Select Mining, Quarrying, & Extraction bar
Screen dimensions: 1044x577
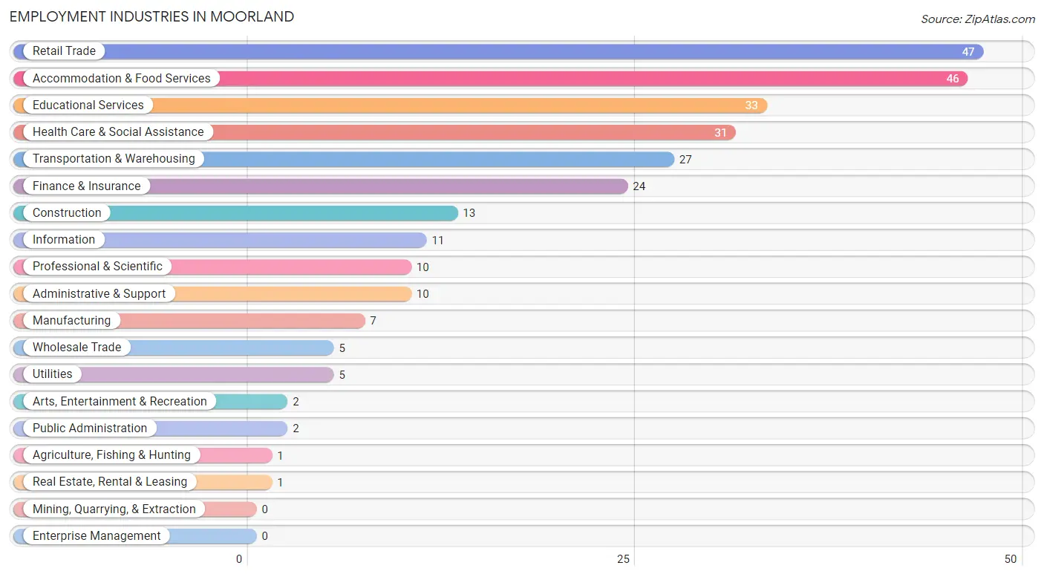pos(135,509)
